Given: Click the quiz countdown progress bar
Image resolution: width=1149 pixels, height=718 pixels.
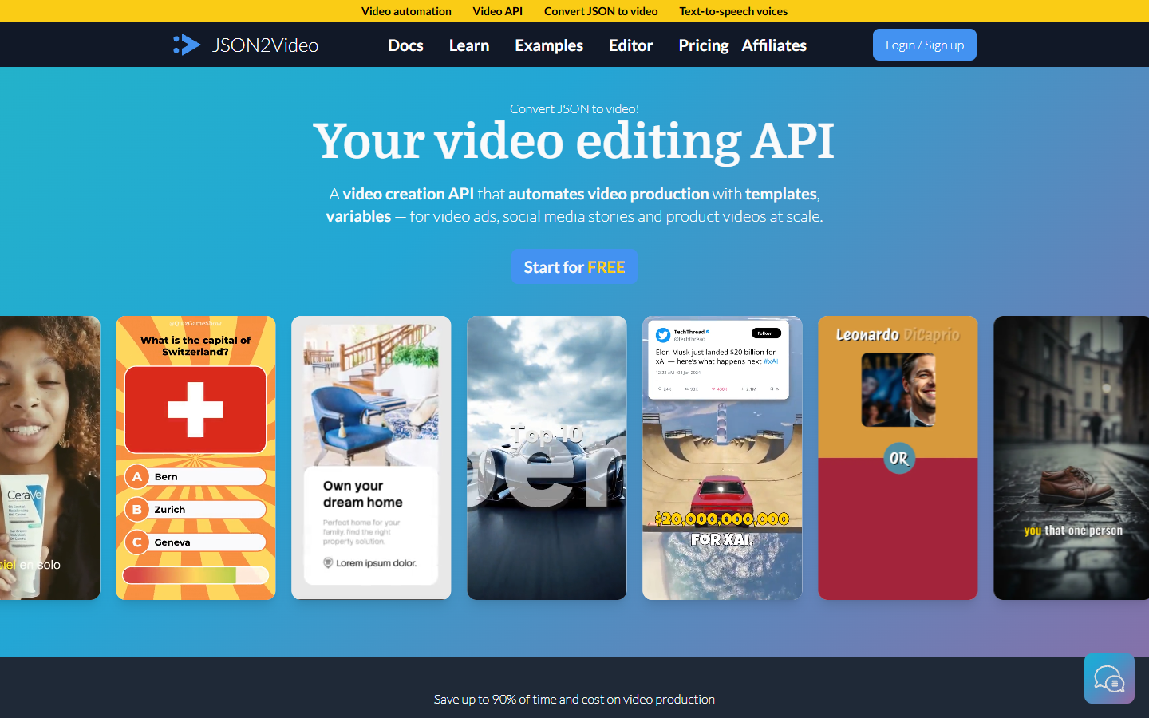Looking at the screenshot, I should (195, 575).
